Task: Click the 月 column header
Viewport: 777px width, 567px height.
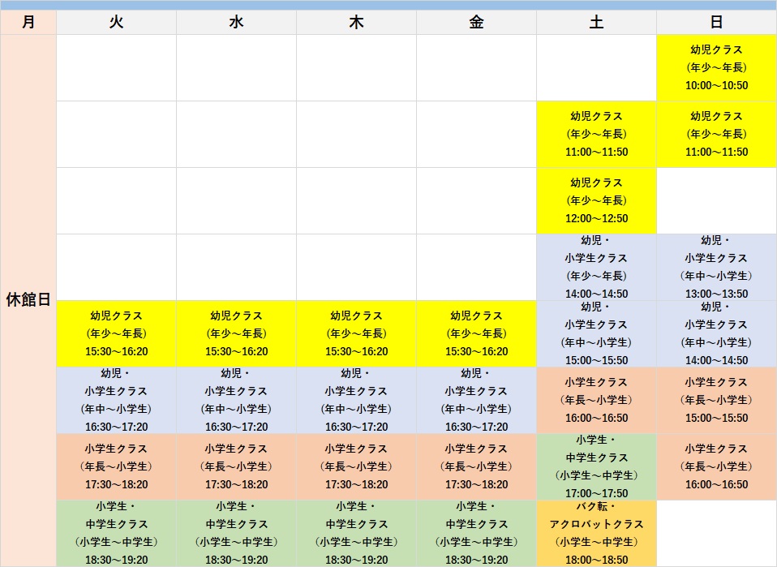Action: 28,23
